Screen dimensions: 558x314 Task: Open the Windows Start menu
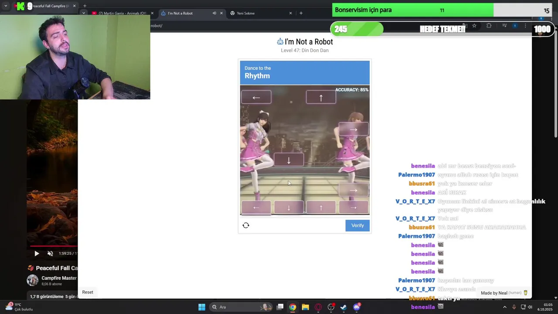202,307
